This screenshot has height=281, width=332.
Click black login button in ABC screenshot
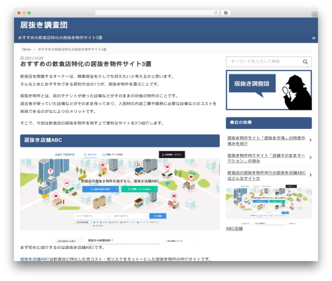172,155
